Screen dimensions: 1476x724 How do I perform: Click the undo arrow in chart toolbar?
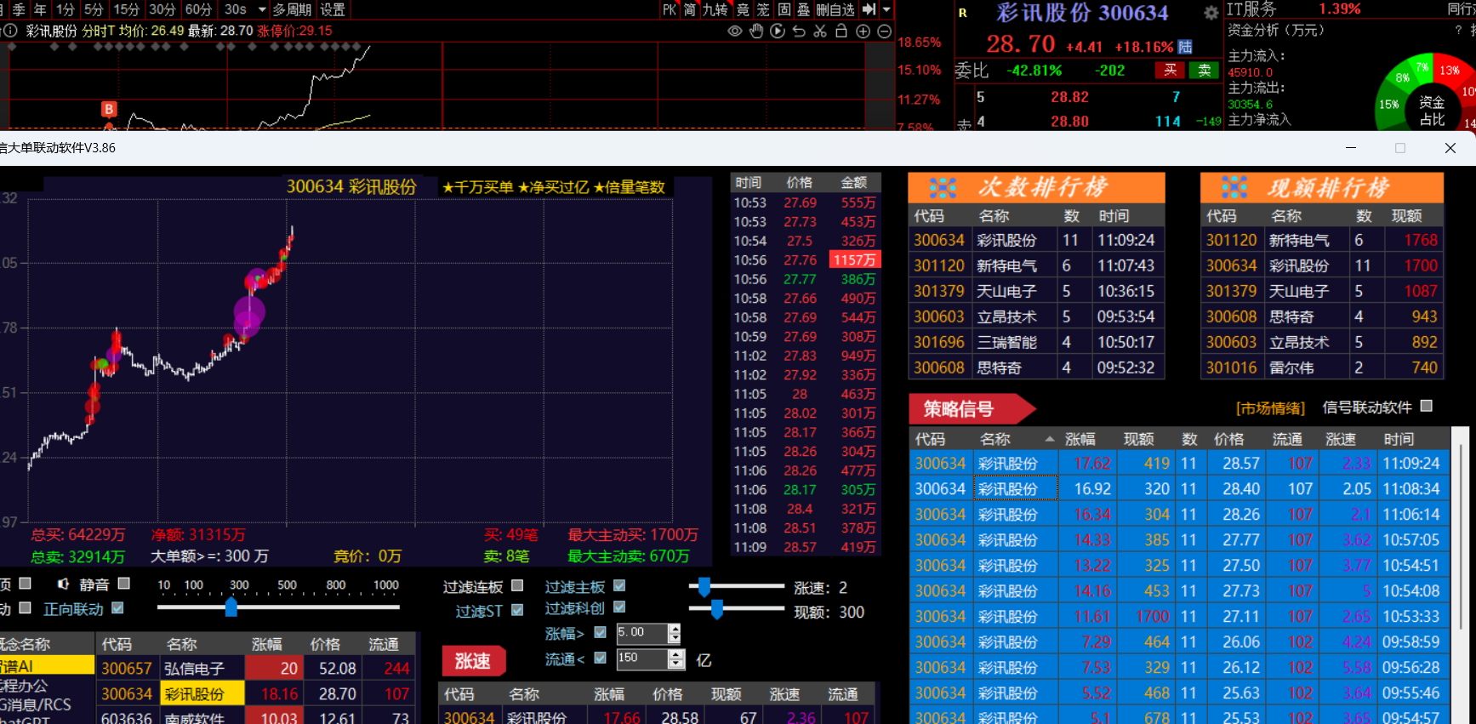pos(799,31)
